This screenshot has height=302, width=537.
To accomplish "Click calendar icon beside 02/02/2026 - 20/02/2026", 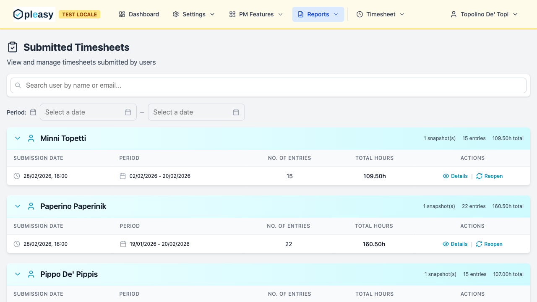I will pyautogui.click(x=123, y=176).
